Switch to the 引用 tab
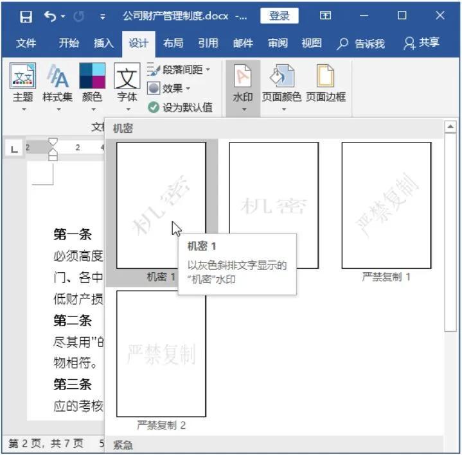 (208, 43)
